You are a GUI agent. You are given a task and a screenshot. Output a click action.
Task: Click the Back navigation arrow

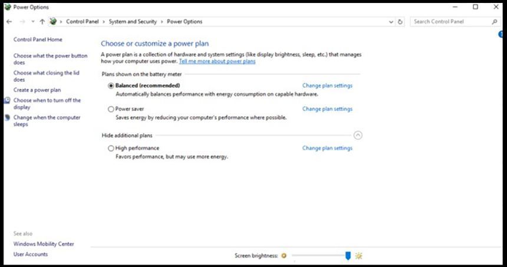8,22
